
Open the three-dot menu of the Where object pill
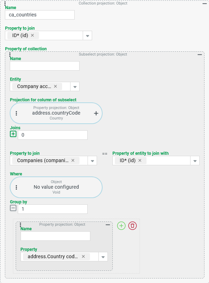[16, 187]
